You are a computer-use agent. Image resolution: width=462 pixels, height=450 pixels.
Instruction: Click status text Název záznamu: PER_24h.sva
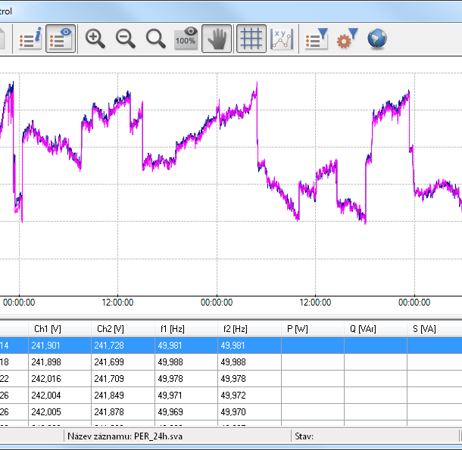point(125,436)
